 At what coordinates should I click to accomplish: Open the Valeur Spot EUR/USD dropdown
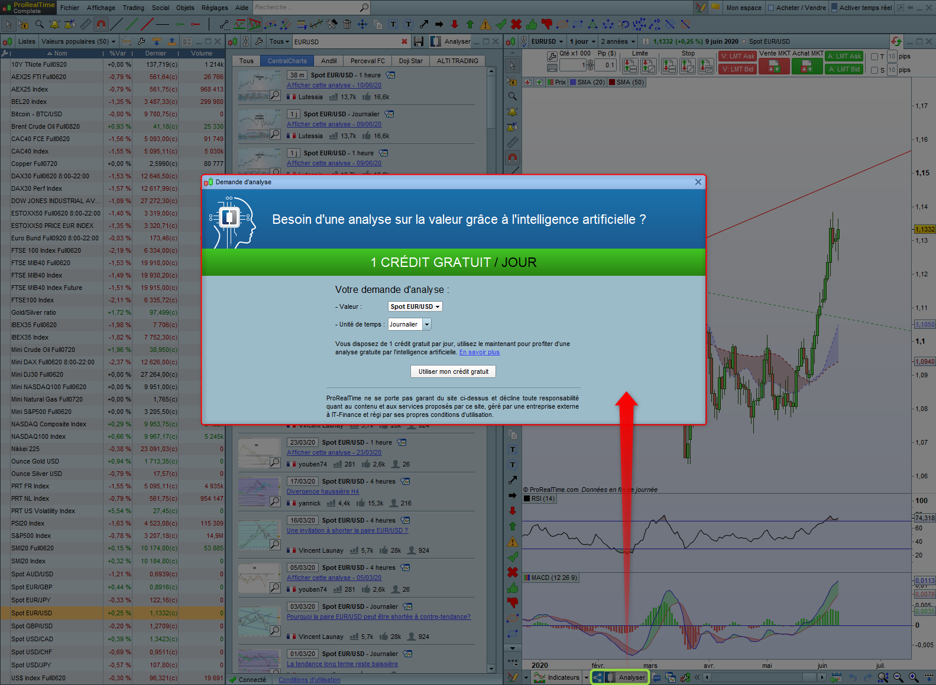point(415,306)
